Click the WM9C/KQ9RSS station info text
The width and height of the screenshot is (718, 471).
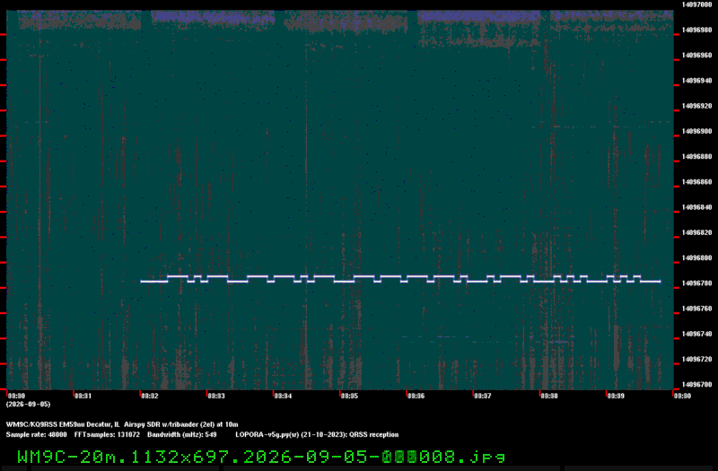point(122,424)
